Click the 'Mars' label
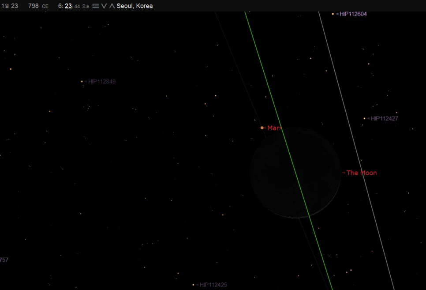 click(x=274, y=128)
